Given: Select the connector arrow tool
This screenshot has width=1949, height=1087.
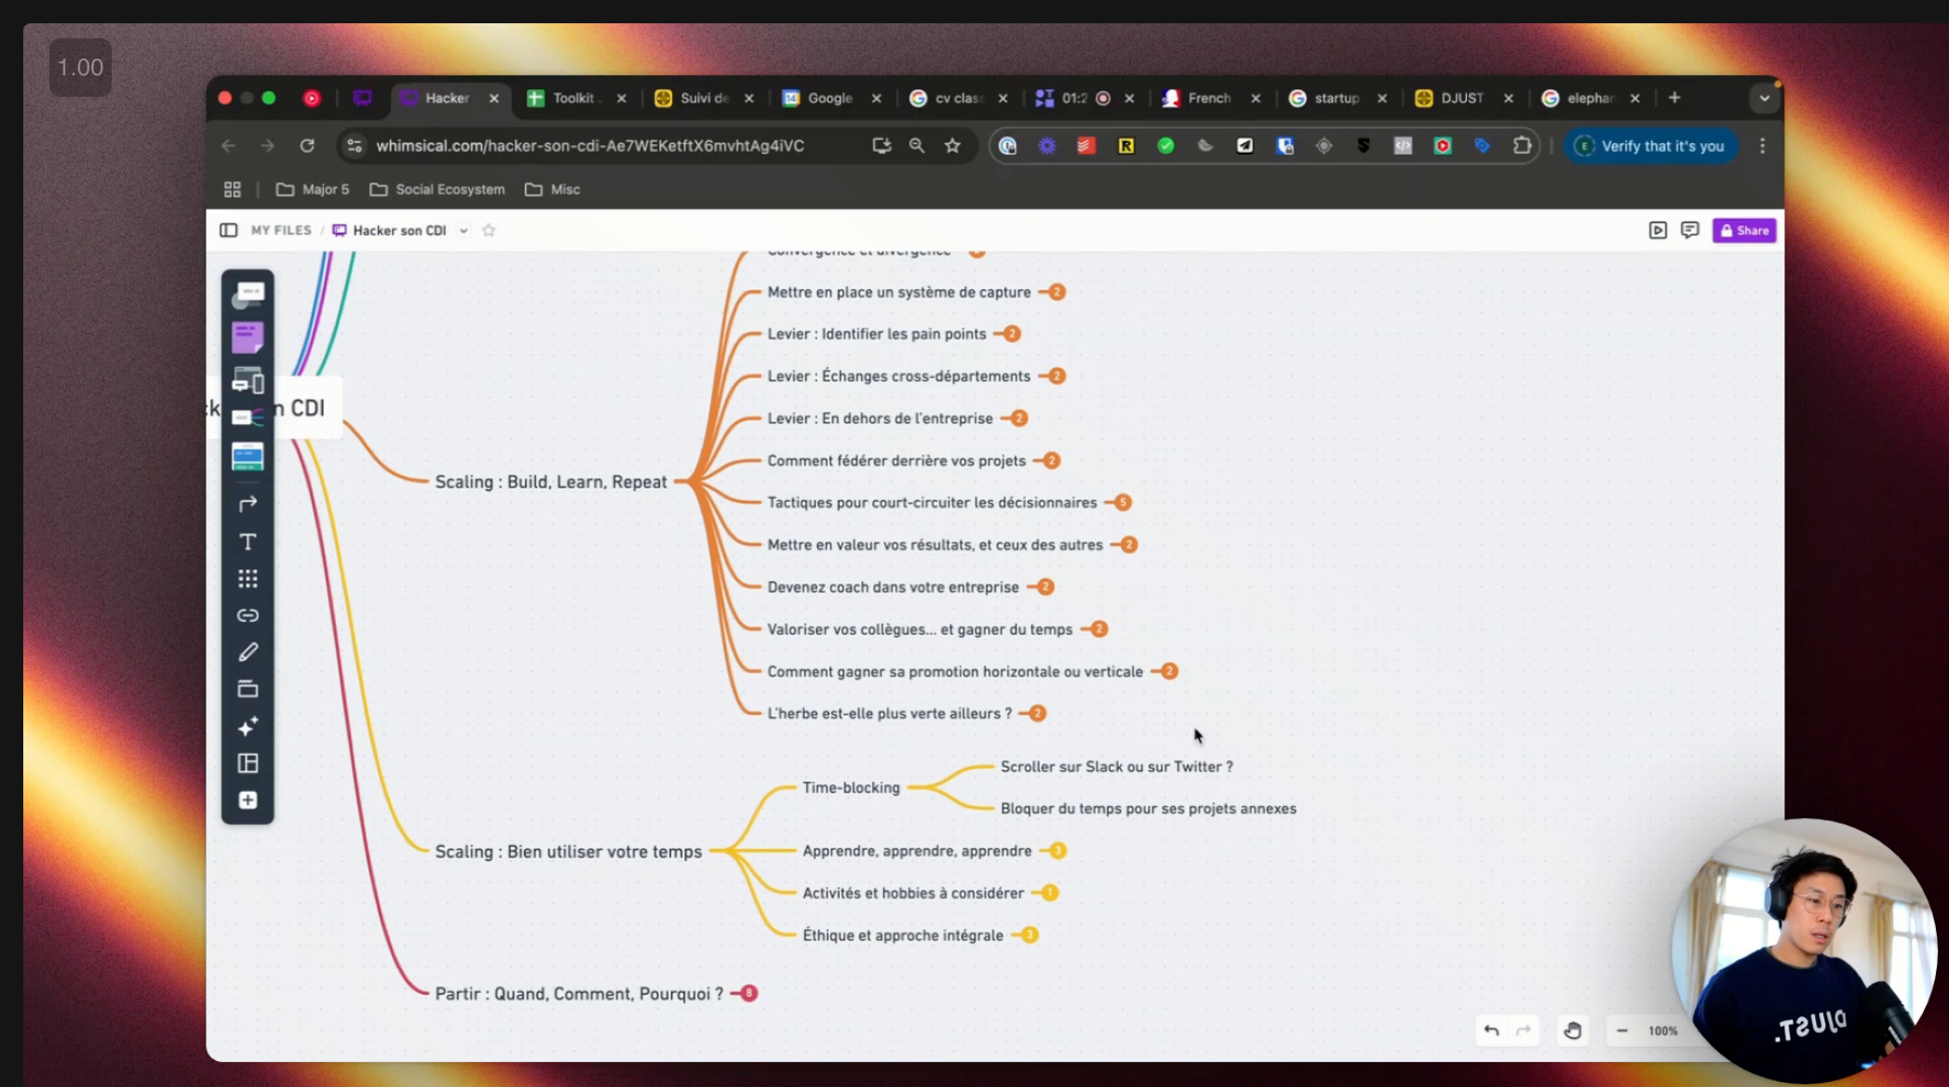Looking at the screenshot, I should (x=248, y=504).
